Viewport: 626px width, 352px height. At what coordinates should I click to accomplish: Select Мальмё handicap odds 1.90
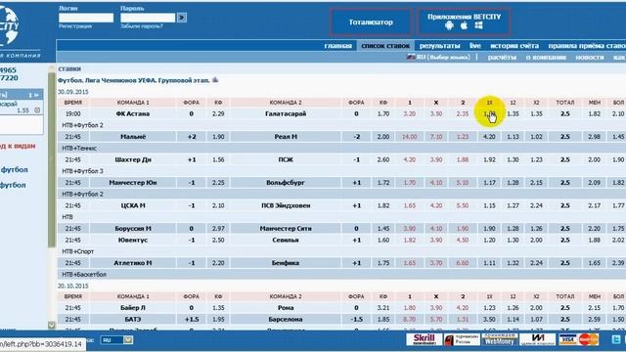point(218,137)
